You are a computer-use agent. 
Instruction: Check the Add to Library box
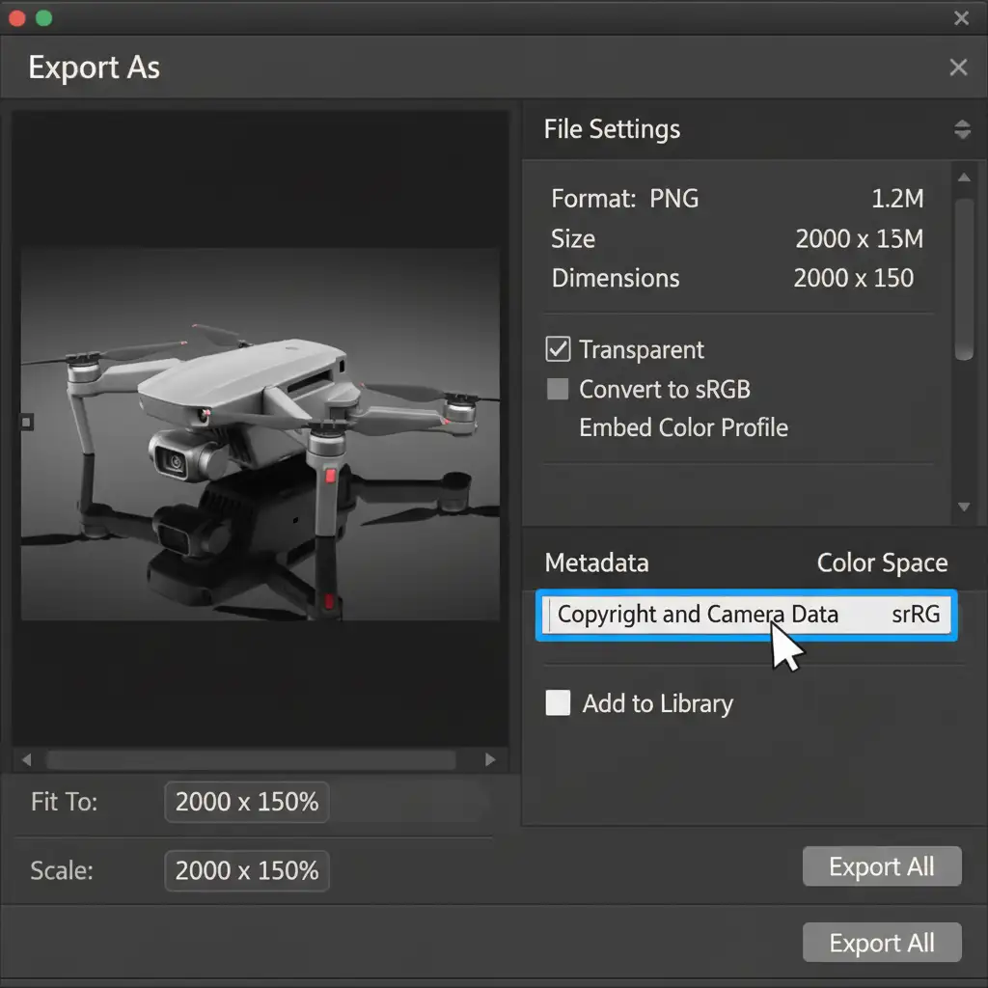558,703
